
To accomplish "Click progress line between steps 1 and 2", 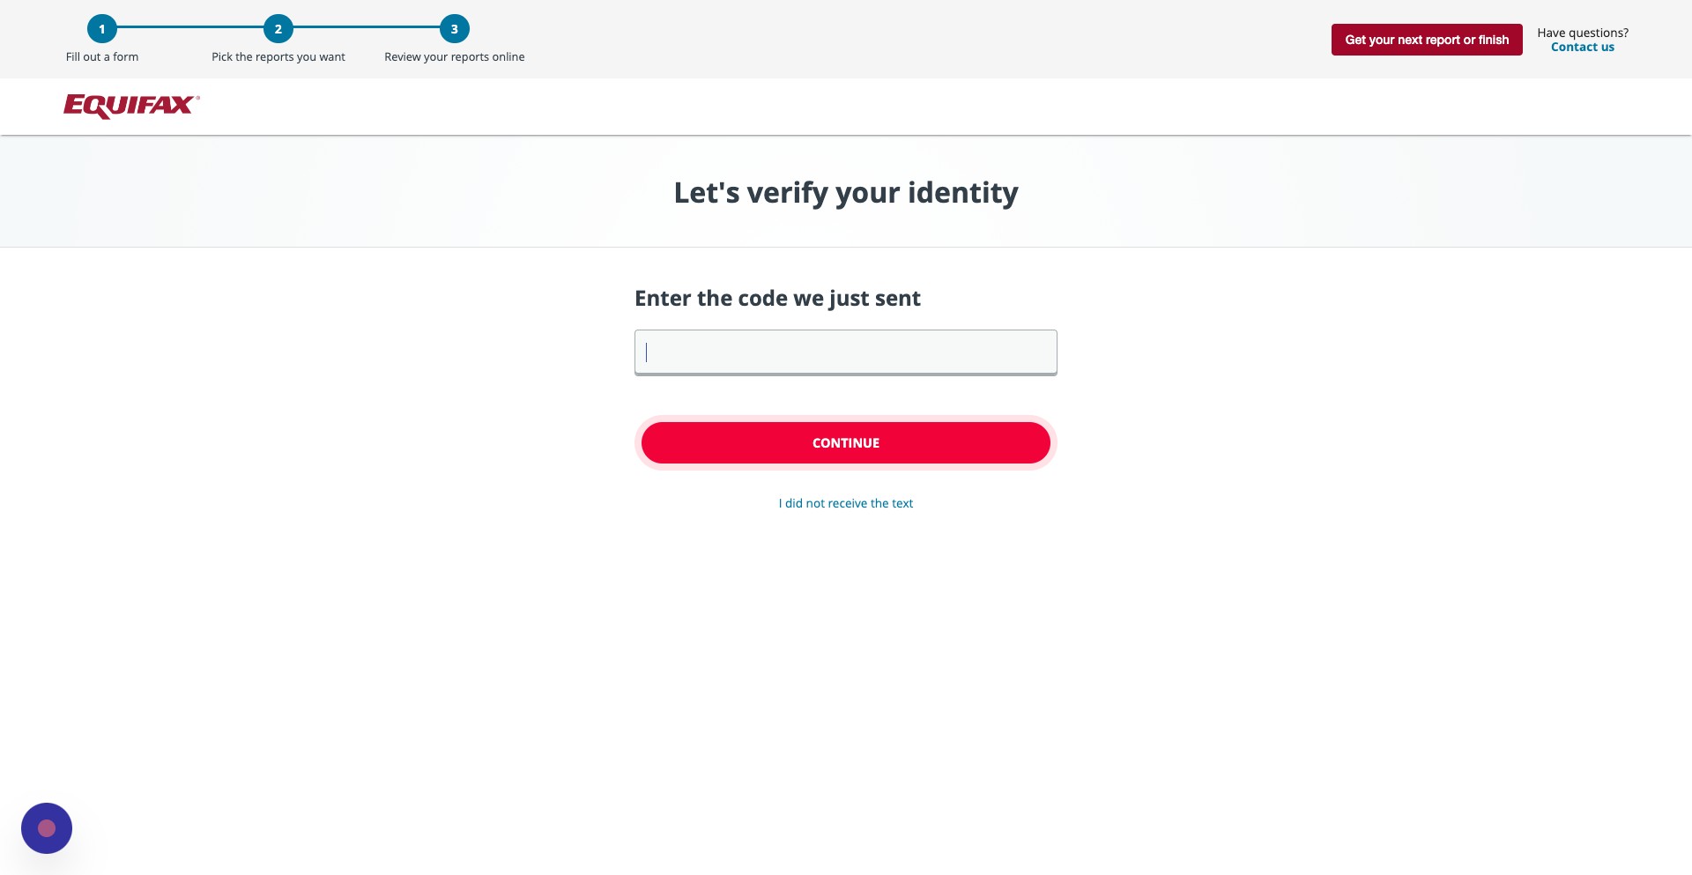I will click(190, 28).
